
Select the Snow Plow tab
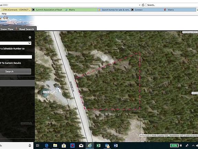pos(7,29)
